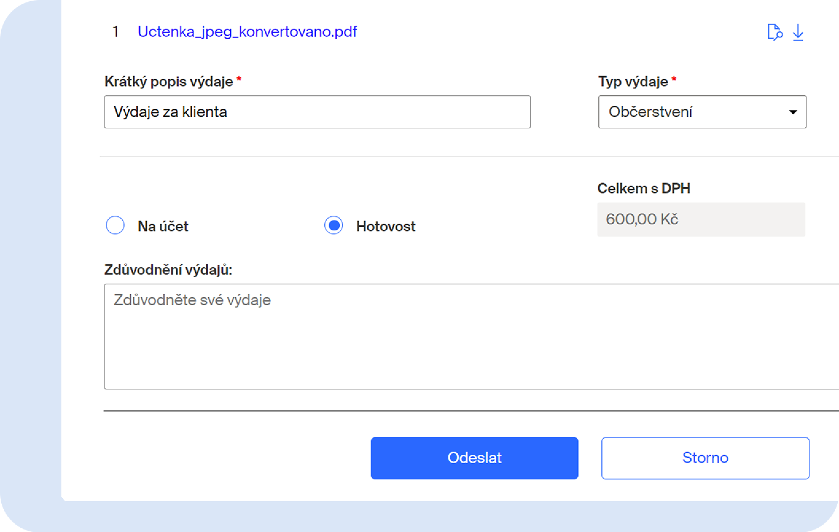Viewport: 839px width, 532px height.
Task: Click the Hotovost label text
Action: point(386,226)
